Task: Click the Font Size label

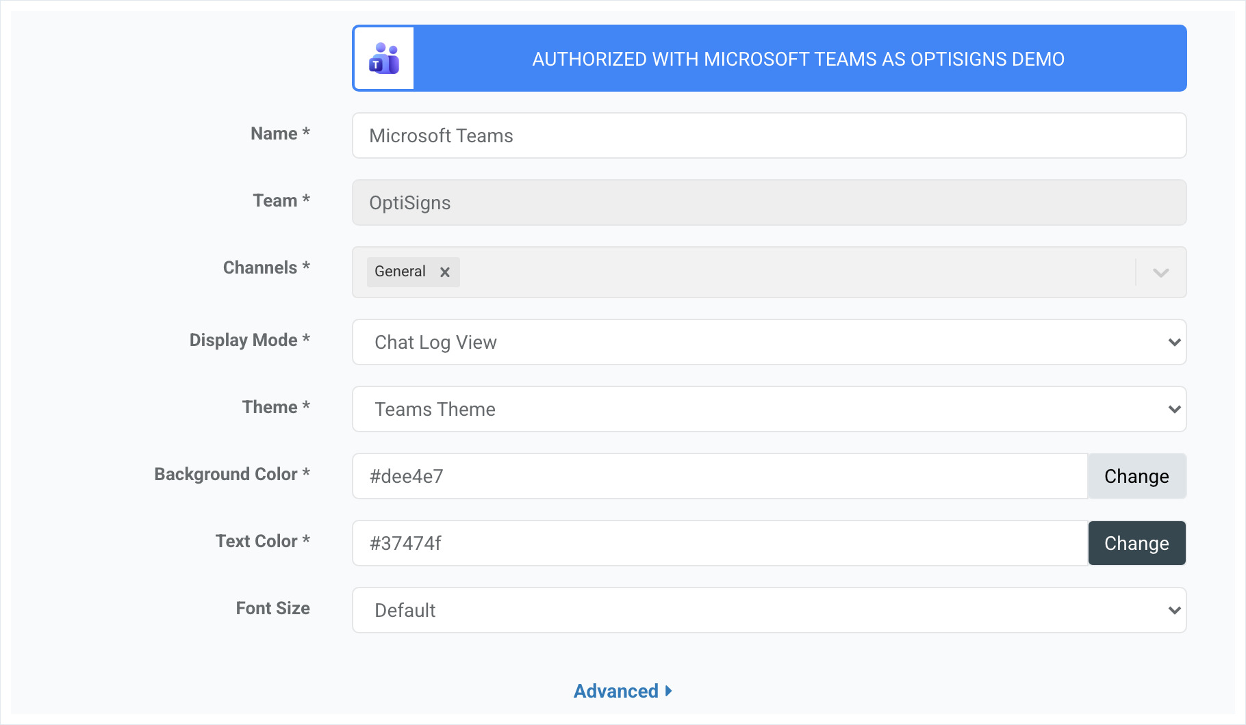Action: pyautogui.click(x=272, y=608)
